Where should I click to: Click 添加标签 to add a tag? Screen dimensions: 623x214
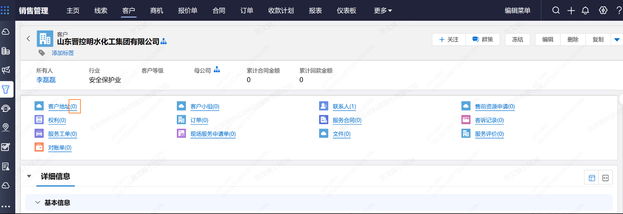(63, 53)
